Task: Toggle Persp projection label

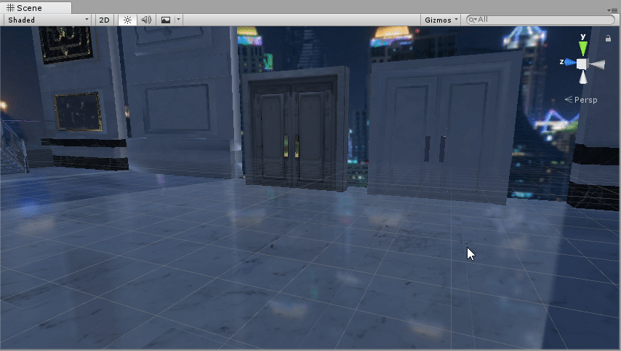Action: [581, 100]
